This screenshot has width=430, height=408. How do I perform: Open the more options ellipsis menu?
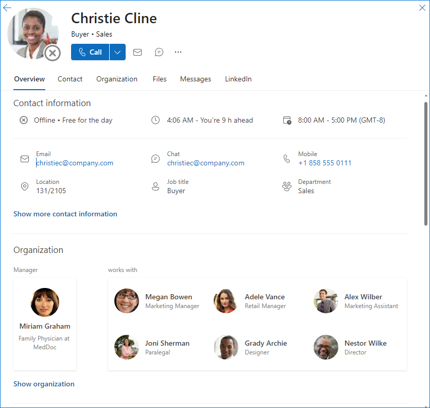point(178,52)
